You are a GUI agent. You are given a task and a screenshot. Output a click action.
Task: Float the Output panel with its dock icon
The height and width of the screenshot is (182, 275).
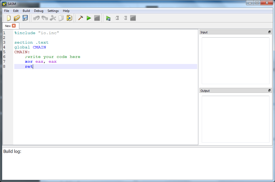(x=269, y=90)
